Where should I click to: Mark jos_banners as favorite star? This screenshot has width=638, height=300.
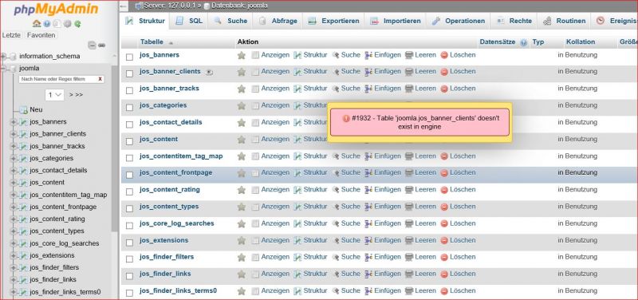click(242, 55)
